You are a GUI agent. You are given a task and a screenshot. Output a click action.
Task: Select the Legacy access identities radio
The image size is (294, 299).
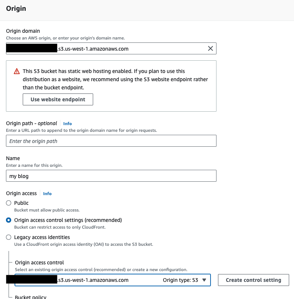(x=9, y=237)
